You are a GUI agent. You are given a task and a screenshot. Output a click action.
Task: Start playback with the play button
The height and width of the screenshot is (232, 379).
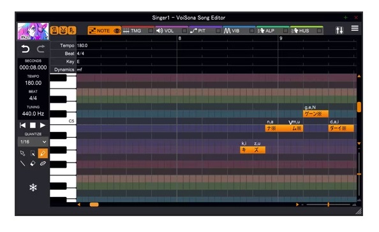[x=43, y=126]
